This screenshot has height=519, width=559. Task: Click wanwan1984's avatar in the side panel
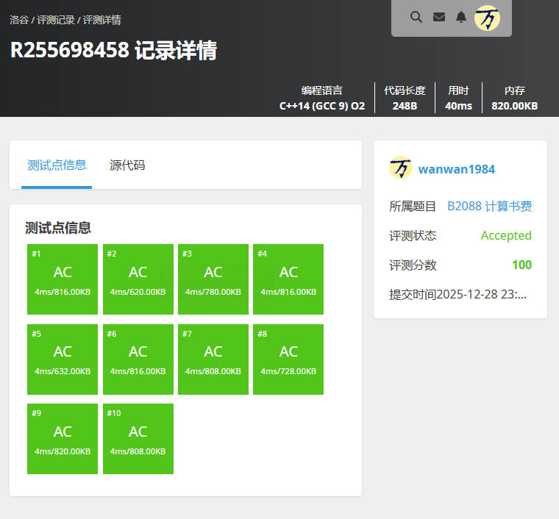pyautogui.click(x=401, y=168)
